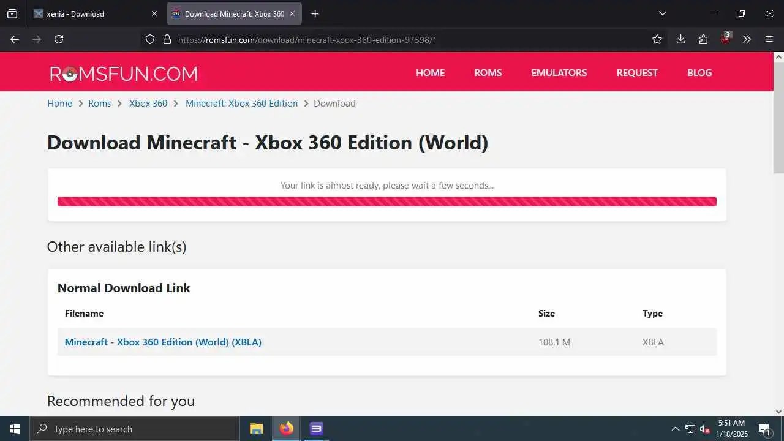Open the notification center icon

(x=764, y=429)
